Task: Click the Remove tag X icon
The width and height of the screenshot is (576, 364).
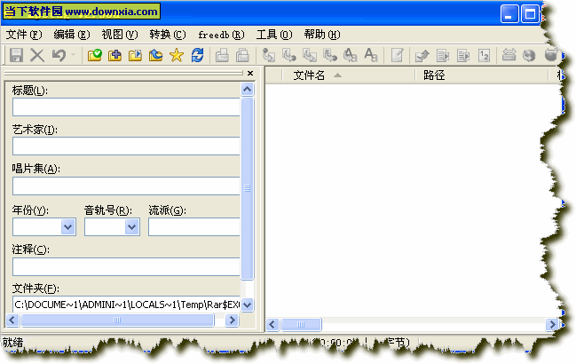Action: coord(37,55)
